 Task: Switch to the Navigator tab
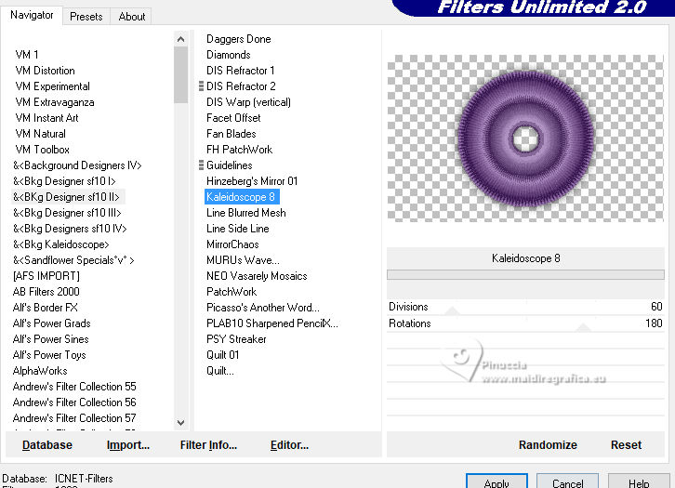(32, 16)
